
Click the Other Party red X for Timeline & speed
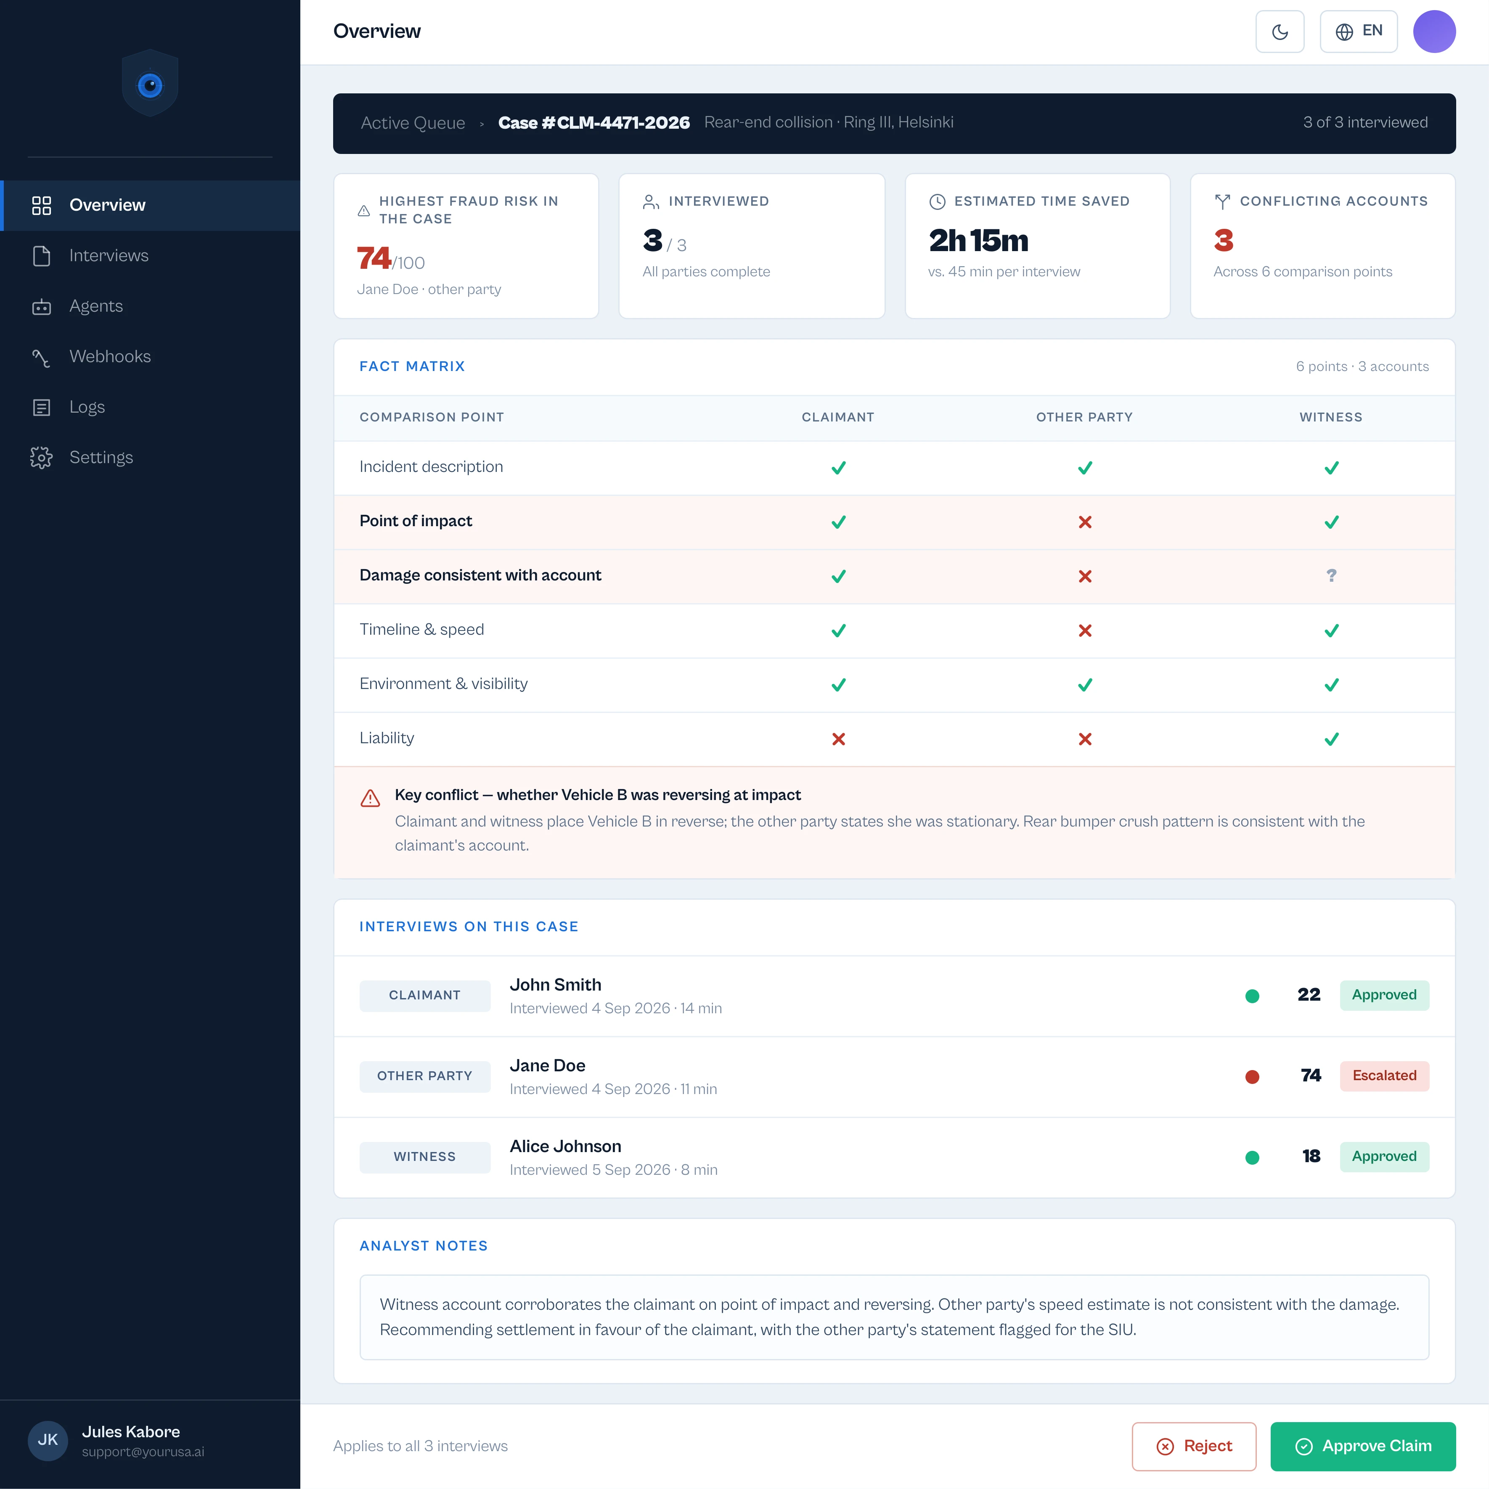(x=1084, y=631)
